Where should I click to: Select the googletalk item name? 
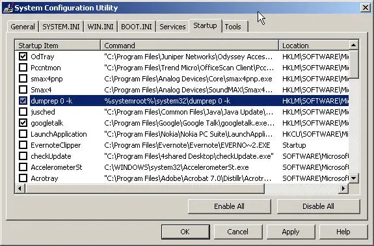click(47, 123)
